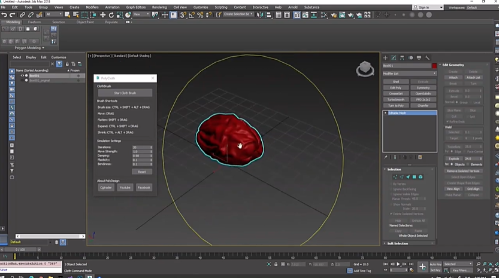Click the Undo arrow icon
Viewport: 499px width, 278px height.
click(4, 14)
